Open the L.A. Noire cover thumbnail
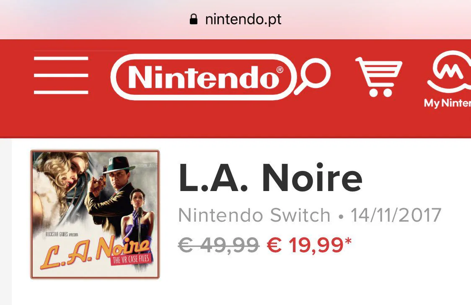This screenshot has height=305, width=471. [x=95, y=214]
